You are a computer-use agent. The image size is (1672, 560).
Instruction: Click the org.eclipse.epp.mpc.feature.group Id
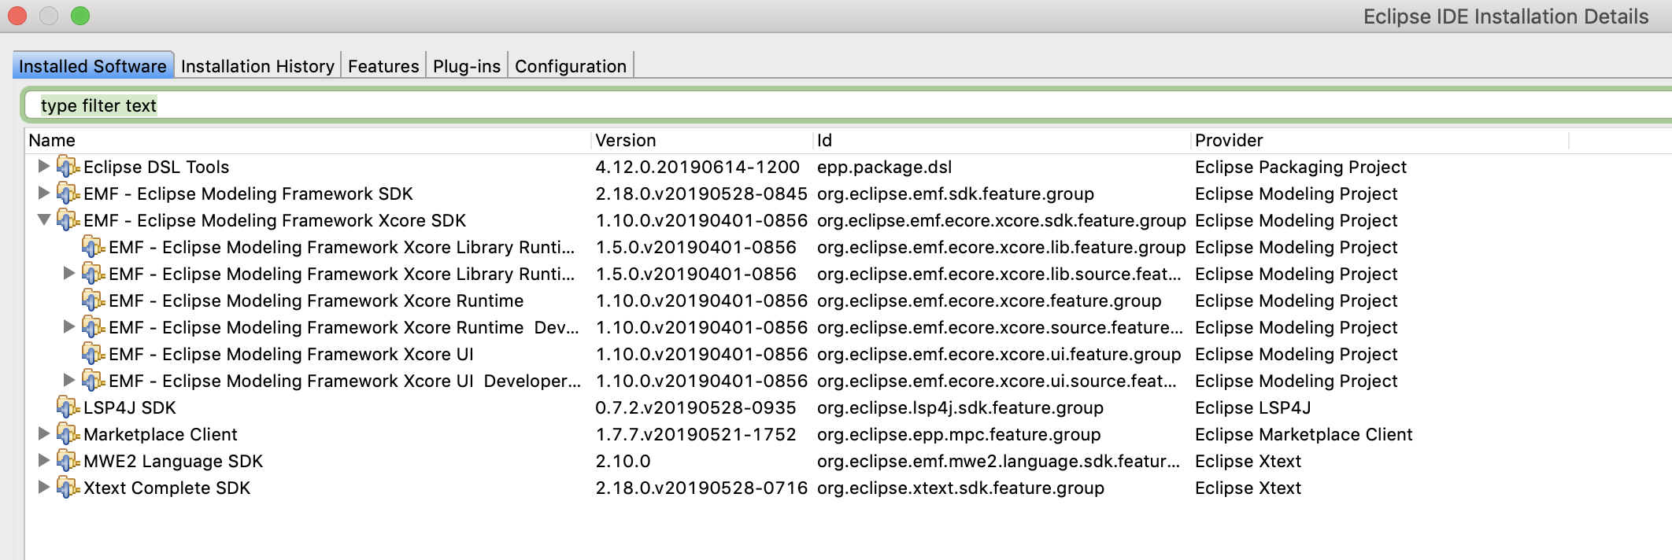pos(959,434)
